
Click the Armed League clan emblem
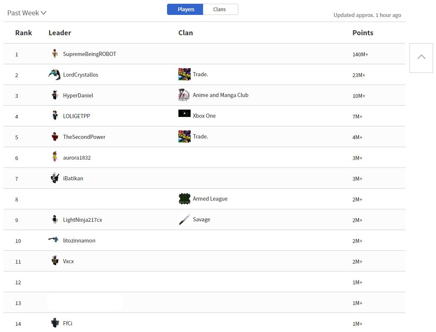coord(184,199)
